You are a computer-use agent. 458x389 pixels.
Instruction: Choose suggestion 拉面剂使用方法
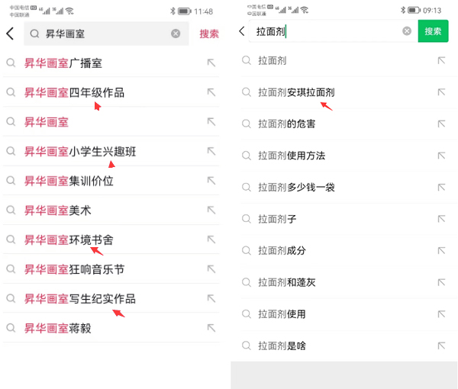coord(291,156)
